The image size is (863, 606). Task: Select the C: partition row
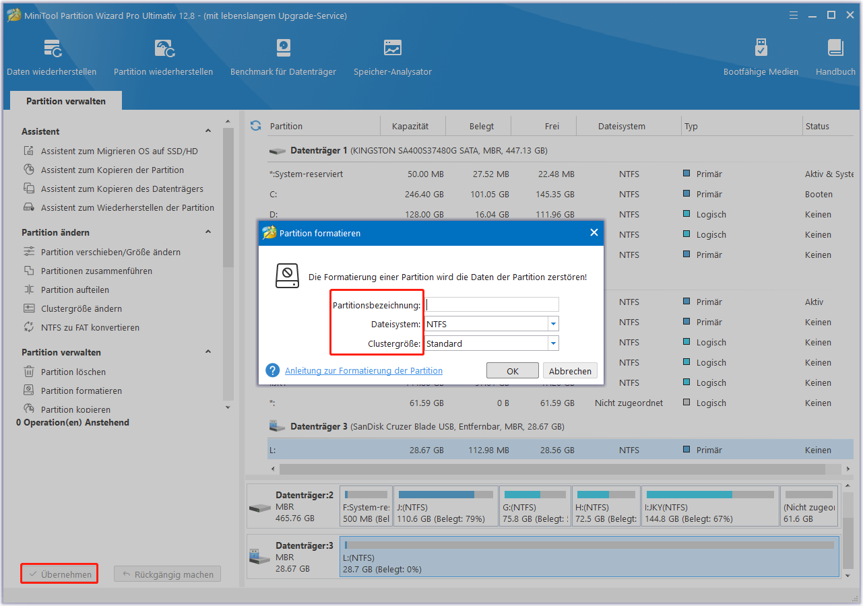point(561,195)
